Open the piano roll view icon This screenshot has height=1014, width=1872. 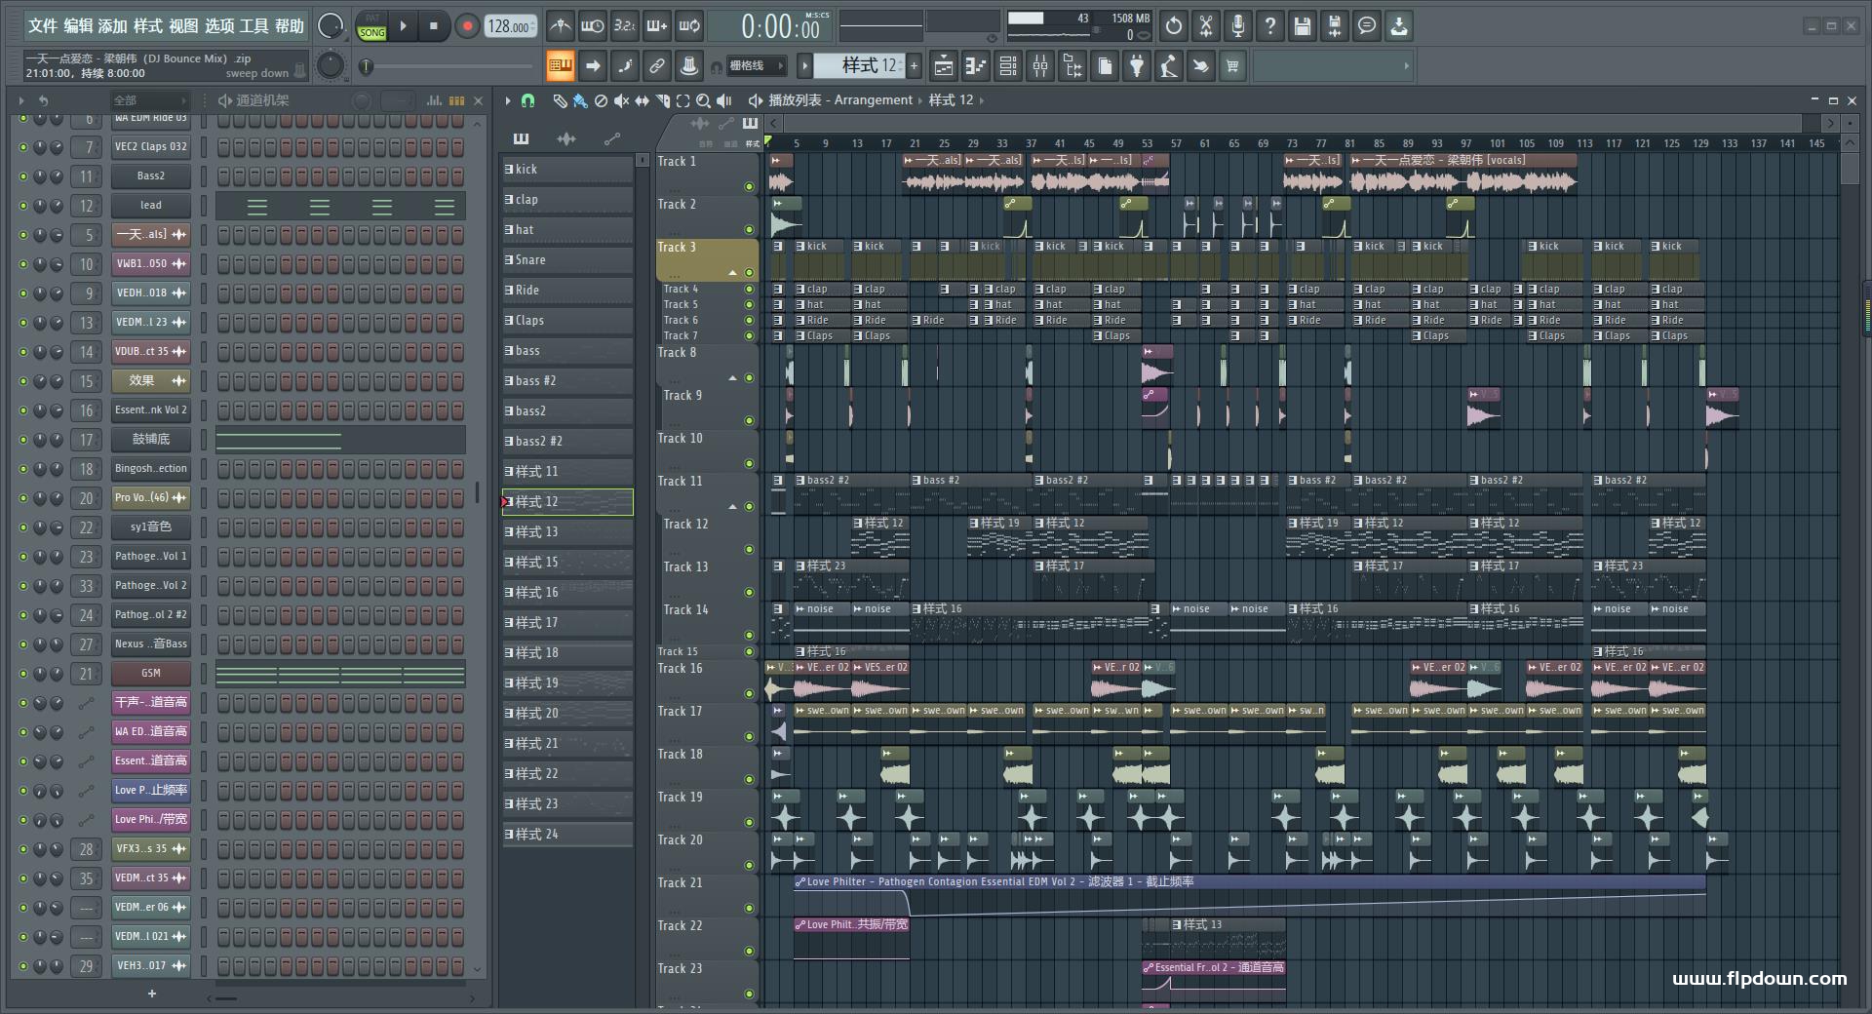pyautogui.click(x=976, y=66)
